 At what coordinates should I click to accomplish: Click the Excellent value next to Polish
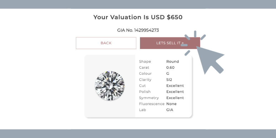pyautogui.click(x=175, y=92)
